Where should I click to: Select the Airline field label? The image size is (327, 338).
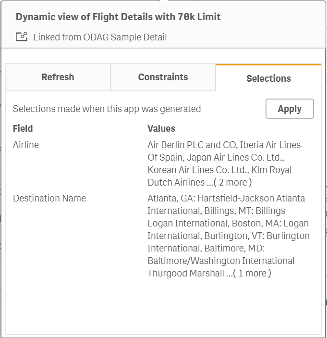[26, 145]
